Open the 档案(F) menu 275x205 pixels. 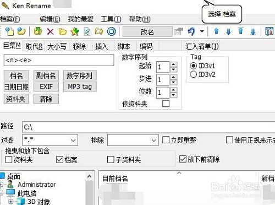10,19
